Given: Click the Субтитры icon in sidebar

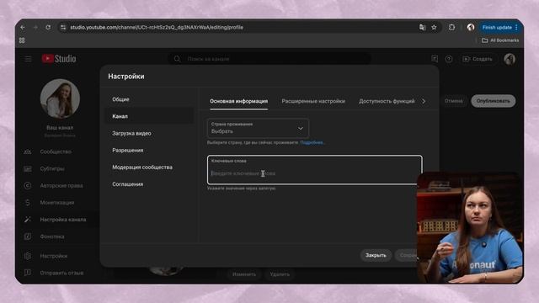Looking at the screenshot, I should pos(28,168).
